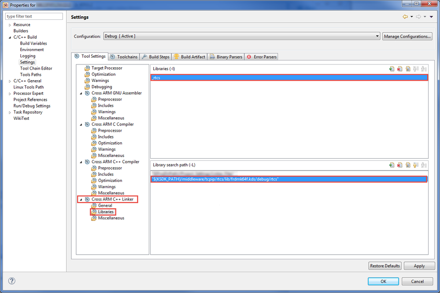Click the Cross ARM GNU Assembler gear icon

pos(87,93)
